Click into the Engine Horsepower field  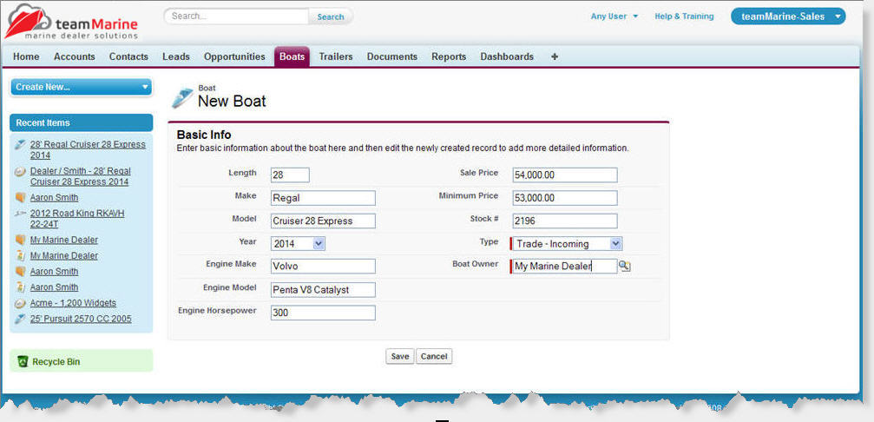(323, 313)
